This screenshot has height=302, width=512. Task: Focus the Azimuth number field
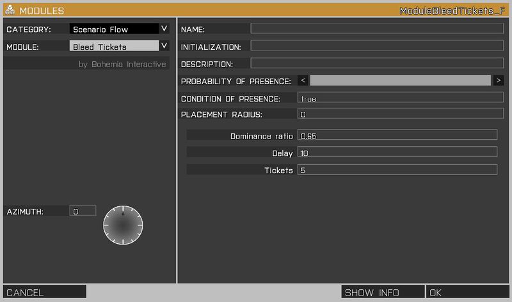[x=83, y=211]
